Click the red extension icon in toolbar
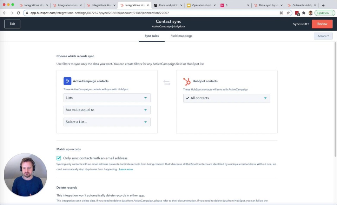The width and height of the screenshot is (337, 205). tap(297, 13)
